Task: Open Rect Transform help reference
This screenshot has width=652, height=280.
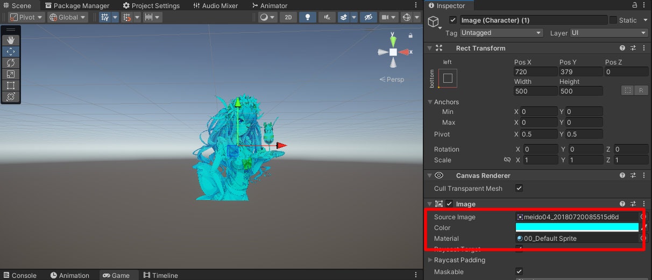Action: coord(622,48)
